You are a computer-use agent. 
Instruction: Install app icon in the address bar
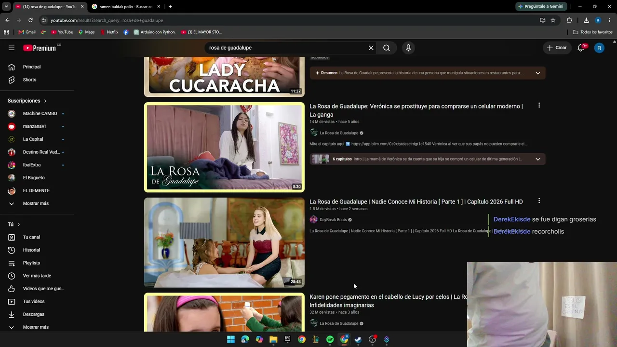click(x=542, y=20)
